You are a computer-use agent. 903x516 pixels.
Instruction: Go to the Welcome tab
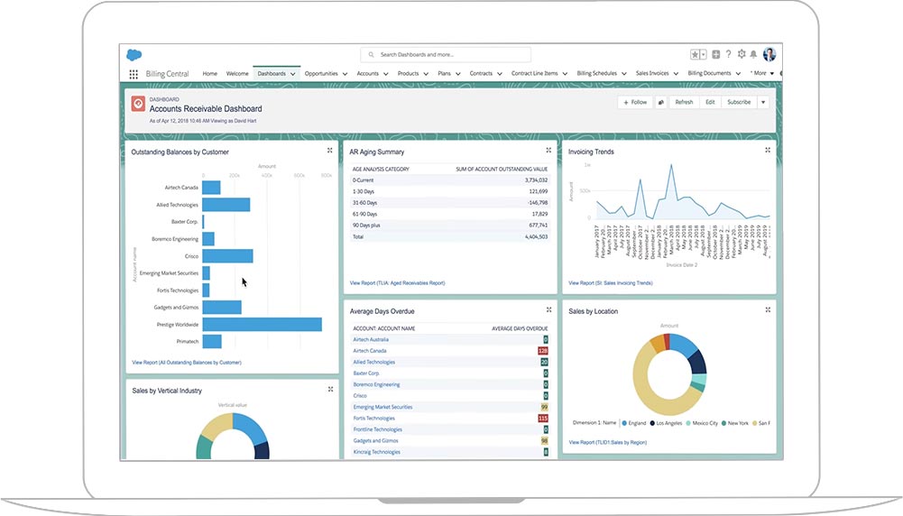[237, 74]
